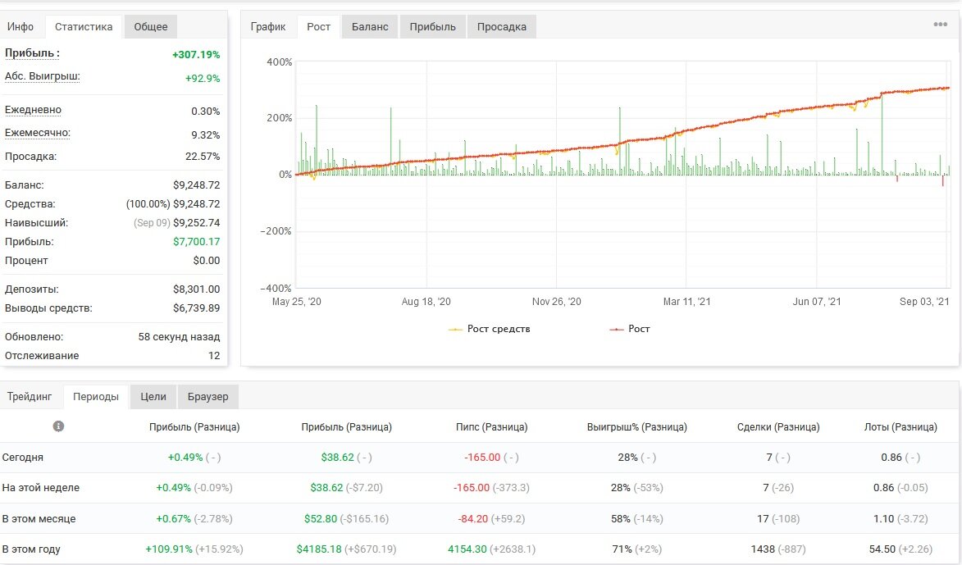Select the +307.19% profit value
The width and height of the screenshot is (962, 565).
click(x=196, y=55)
